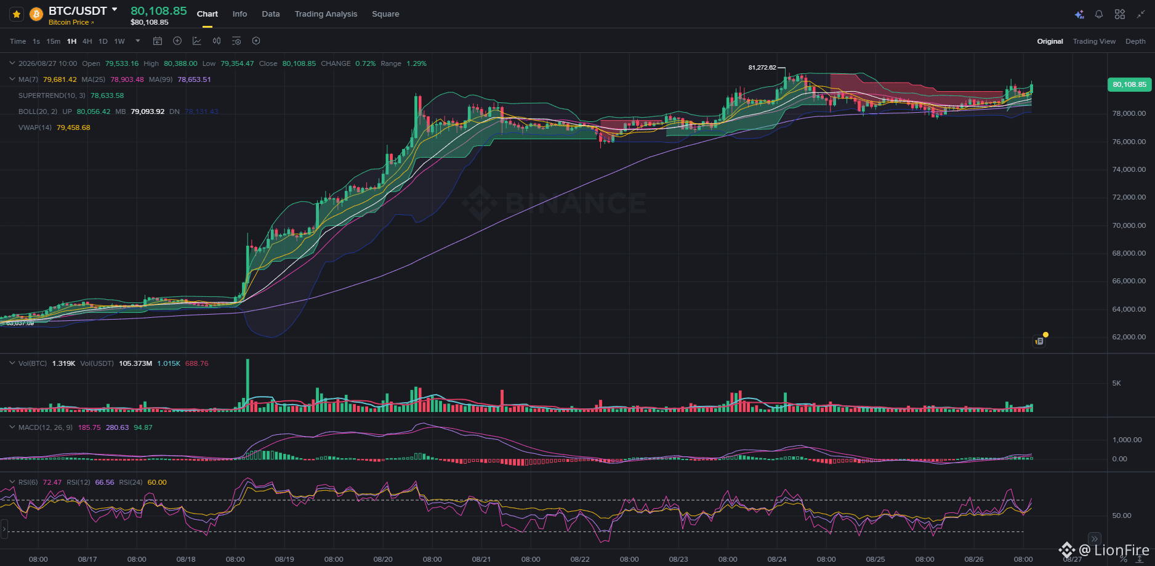Click the 81,272.62 high price marker

[x=762, y=67]
